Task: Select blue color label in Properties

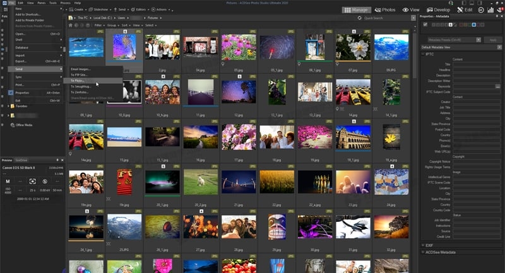Action: pos(473,25)
